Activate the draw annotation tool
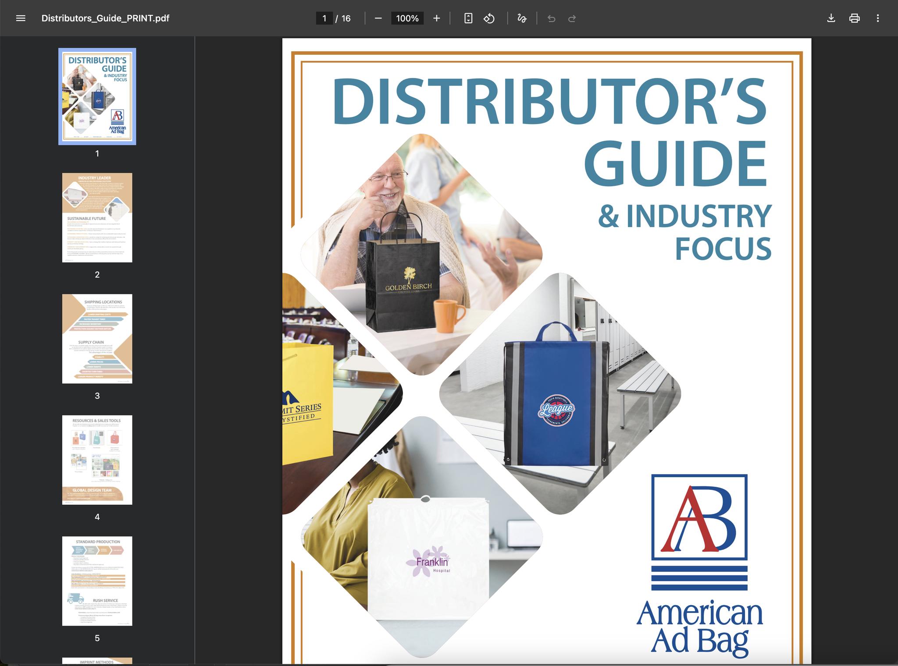Screen dimensions: 898x666 pos(522,18)
